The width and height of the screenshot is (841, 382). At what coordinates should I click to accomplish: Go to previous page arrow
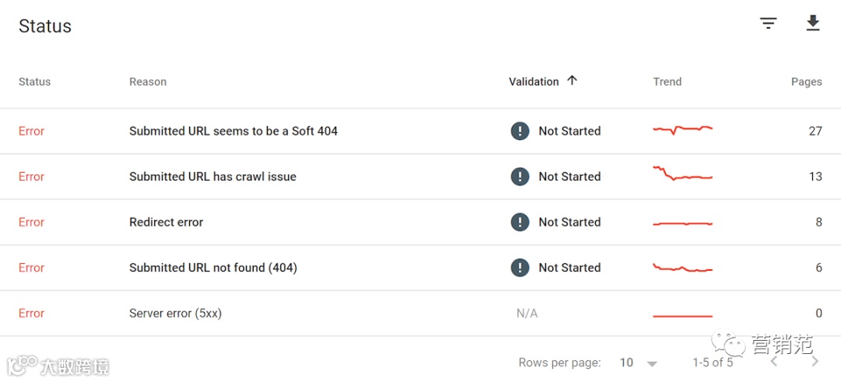(x=774, y=362)
